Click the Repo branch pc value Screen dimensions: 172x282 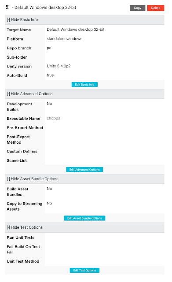[49, 48]
